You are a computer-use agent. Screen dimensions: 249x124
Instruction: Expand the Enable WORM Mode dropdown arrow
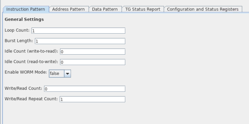coord(67,74)
